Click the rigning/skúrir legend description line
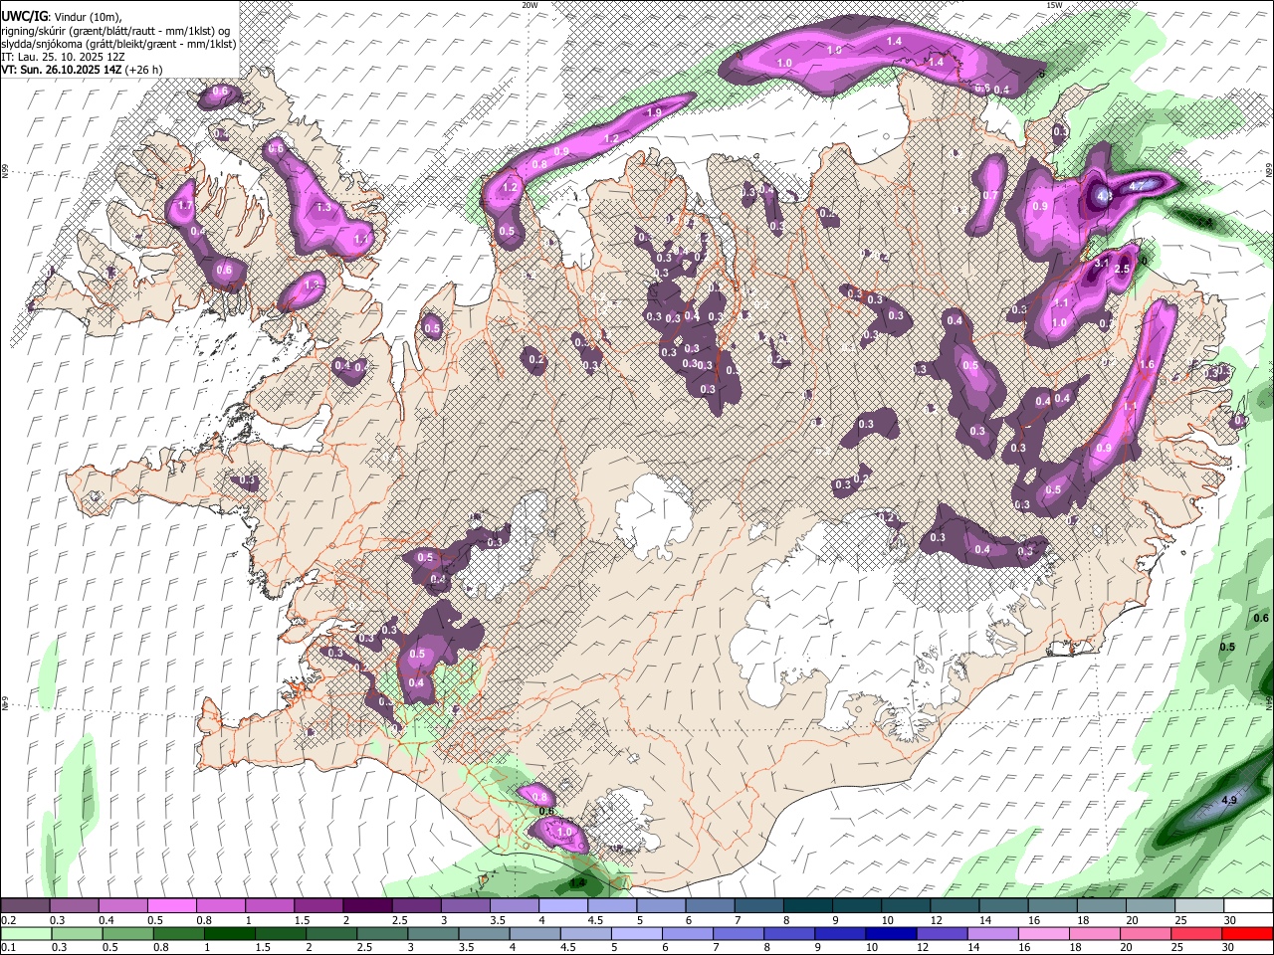This screenshot has height=955, width=1274. pos(117,31)
